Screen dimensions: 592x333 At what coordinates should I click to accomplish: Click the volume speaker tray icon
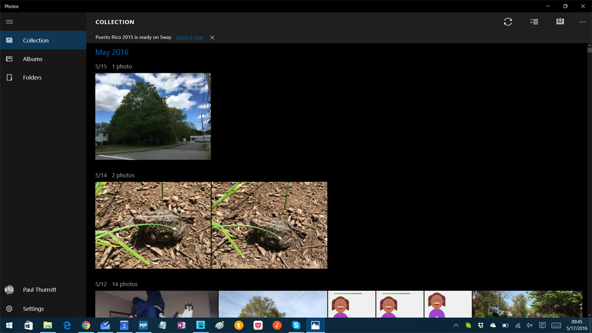531,325
